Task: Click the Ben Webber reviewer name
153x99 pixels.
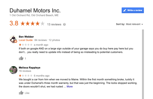Action: (x=26, y=37)
